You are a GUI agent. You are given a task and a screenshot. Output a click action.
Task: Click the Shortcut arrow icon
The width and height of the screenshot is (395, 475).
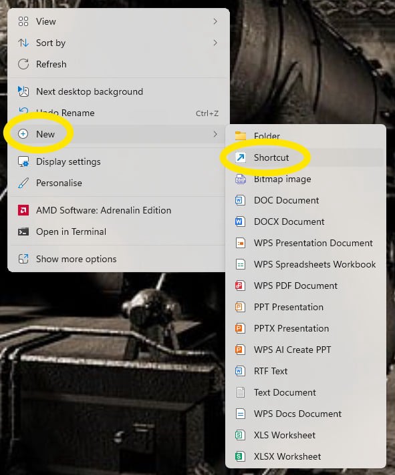click(x=241, y=157)
